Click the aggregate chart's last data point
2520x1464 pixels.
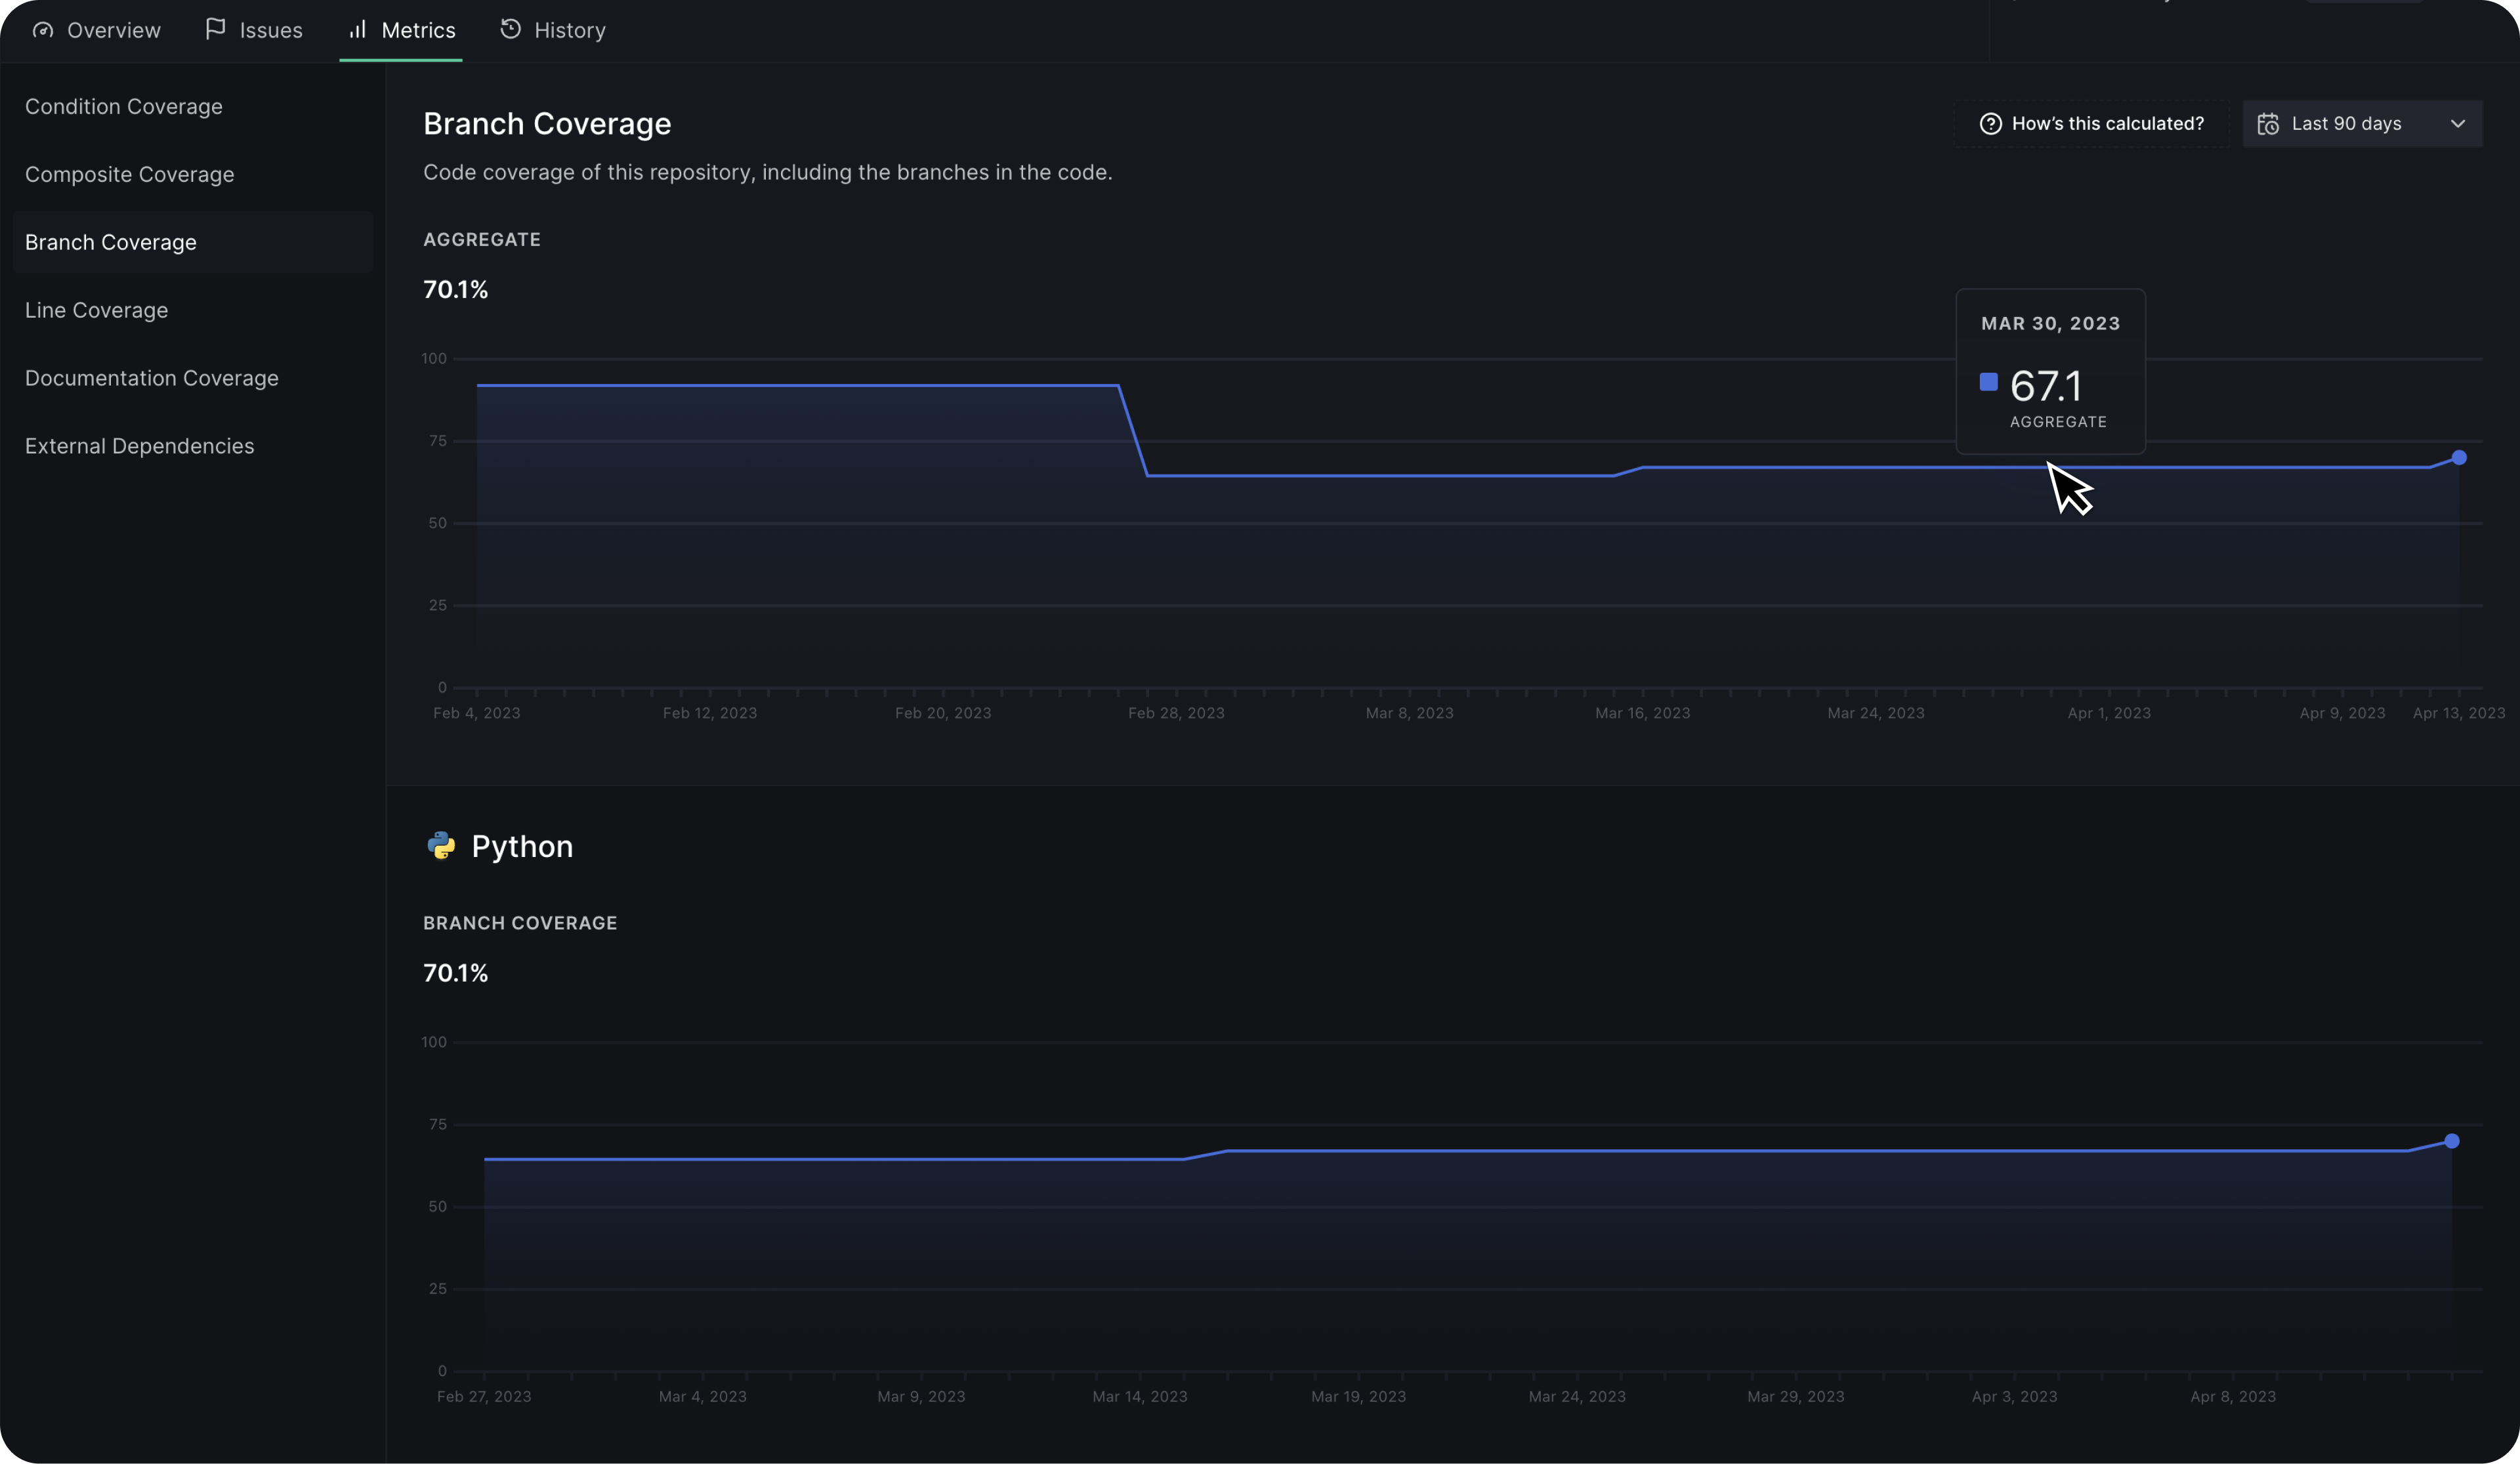[2458, 458]
